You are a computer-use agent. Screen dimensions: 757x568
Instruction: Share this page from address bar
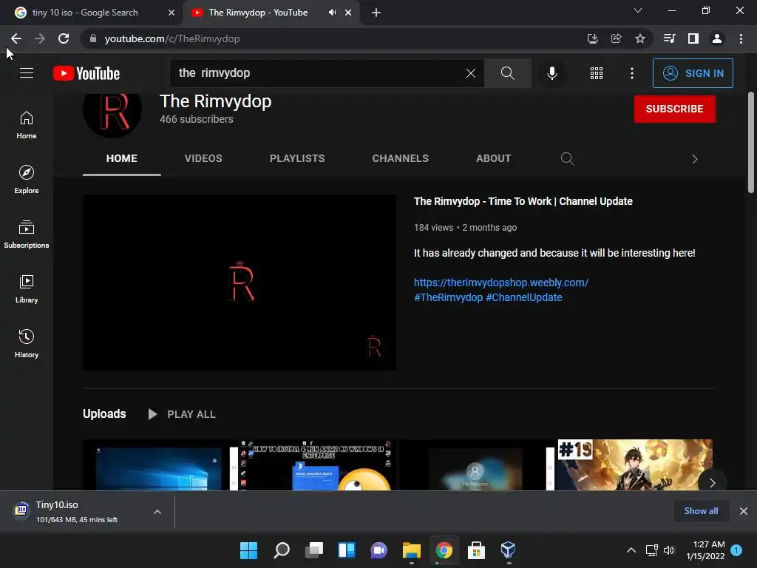coord(616,38)
